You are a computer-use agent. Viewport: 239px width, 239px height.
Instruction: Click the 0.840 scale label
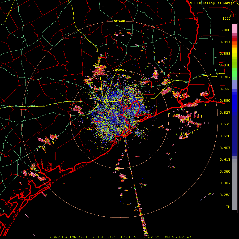pos(225,65)
